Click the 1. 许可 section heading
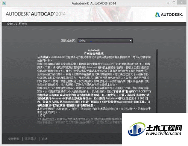188x146 pixels. pyautogui.click(x=41, y=116)
